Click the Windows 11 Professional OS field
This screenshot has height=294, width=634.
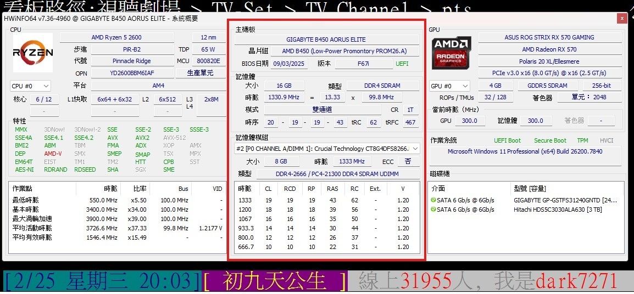point(525,151)
